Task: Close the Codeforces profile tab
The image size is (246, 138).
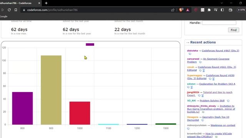Action: (x=39, y=3)
